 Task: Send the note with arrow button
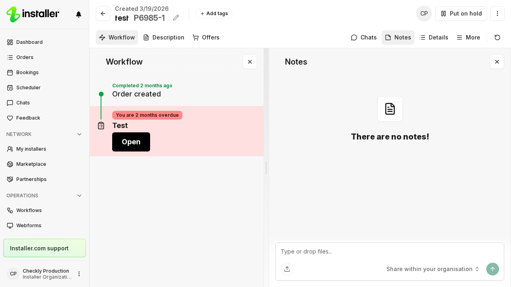point(493,269)
